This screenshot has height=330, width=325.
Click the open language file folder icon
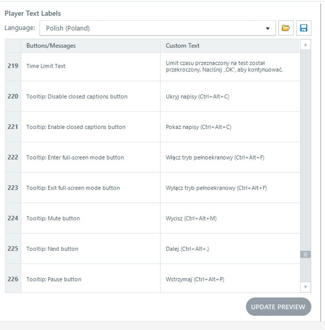286,28
